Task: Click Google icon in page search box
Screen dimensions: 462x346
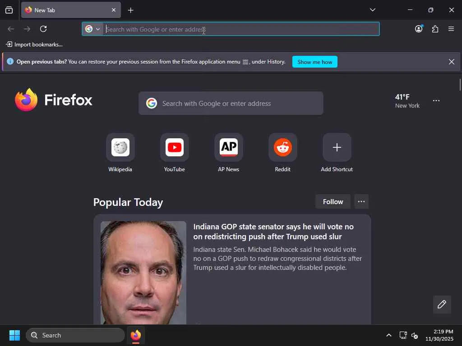Action: (x=152, y=103)
